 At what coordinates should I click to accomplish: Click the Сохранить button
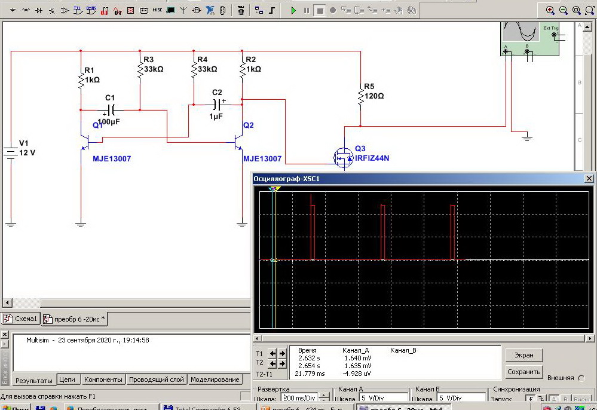[523, 372]
